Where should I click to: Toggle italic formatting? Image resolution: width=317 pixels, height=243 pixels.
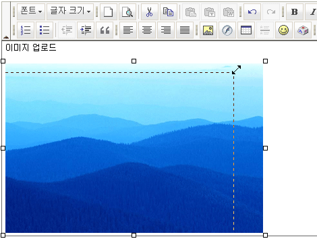click(312, 11)
